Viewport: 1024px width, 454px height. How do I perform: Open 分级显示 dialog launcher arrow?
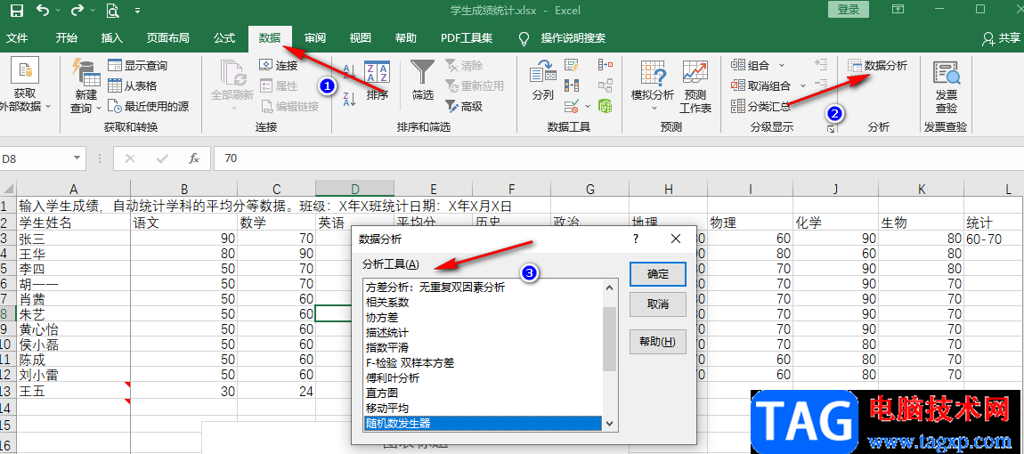[x=831, y=130]
